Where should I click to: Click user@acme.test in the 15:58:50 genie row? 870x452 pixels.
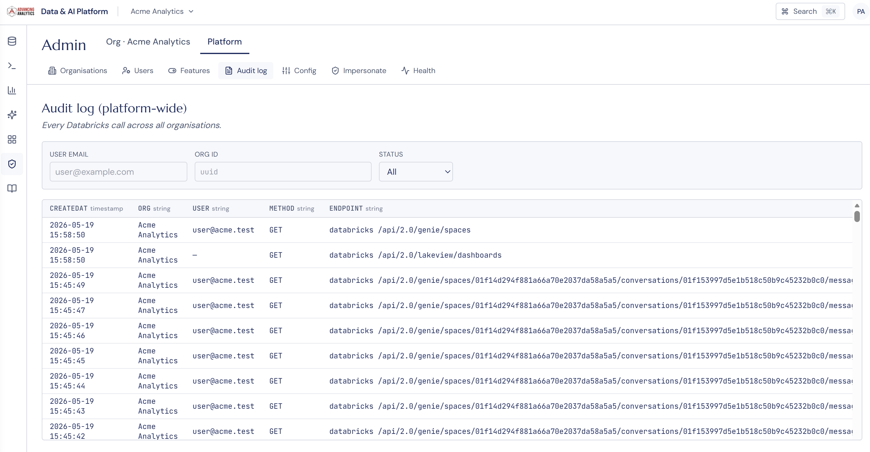pos(223,230)
